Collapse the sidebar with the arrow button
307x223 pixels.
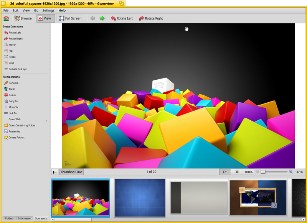[55, 172]
